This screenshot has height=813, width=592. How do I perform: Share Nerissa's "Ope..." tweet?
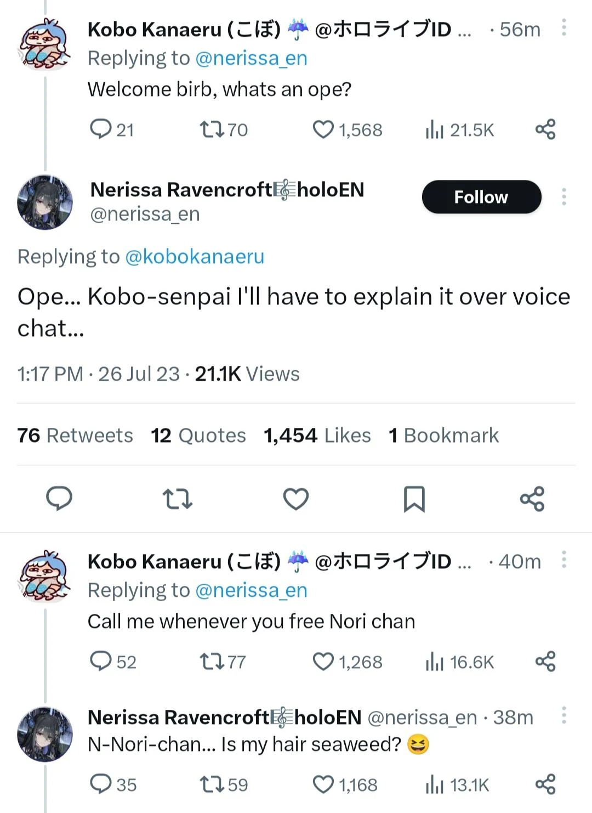pos(532,499)
